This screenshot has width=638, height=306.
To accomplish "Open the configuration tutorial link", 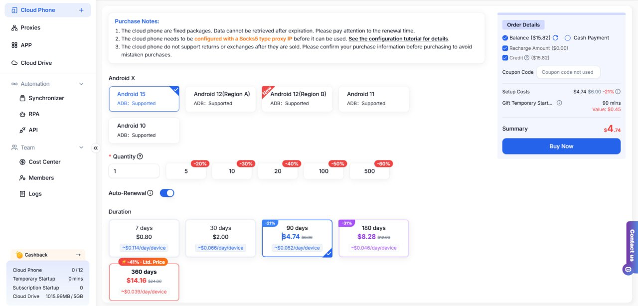I will pos(398,38).
